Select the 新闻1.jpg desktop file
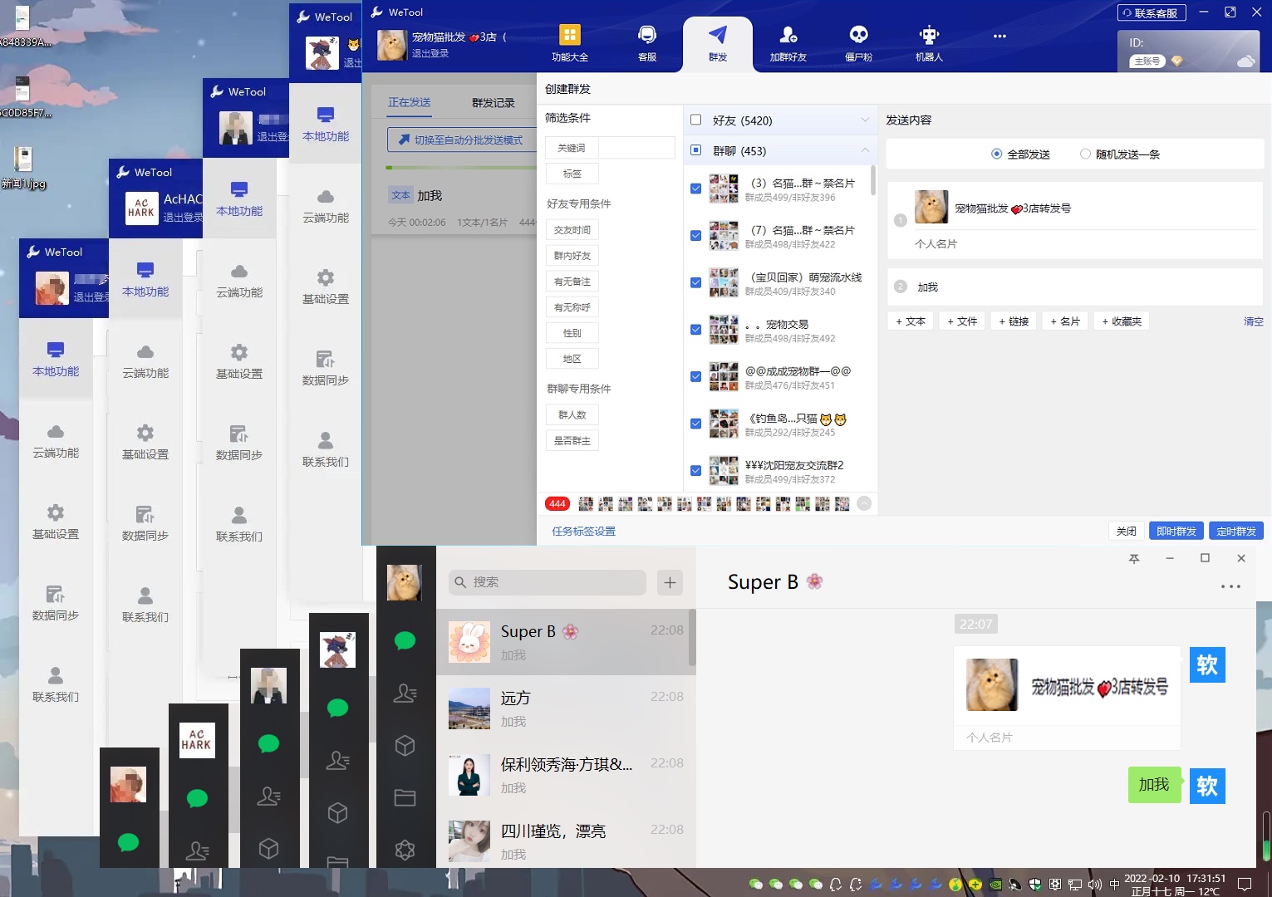Viewport: 1272px width, 897px height. tap(22, 168)
